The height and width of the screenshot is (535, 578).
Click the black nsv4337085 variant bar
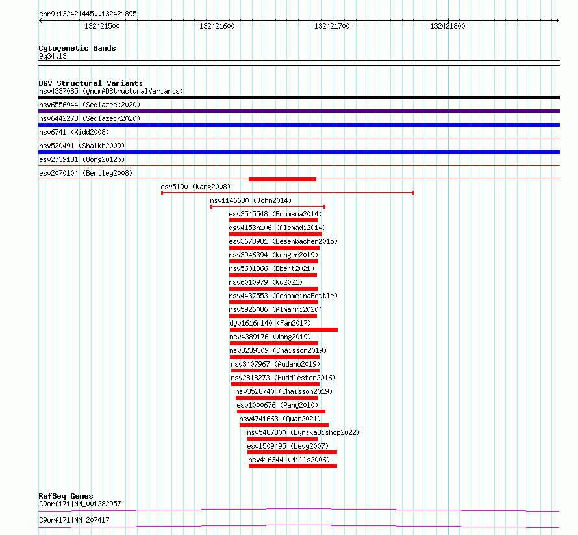[299, 98]
